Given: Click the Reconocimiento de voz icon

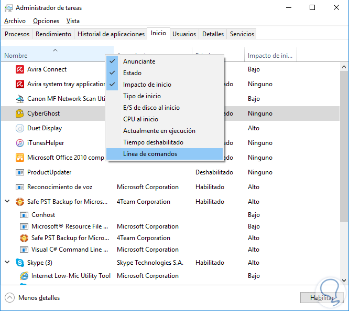Looking at the screenshot, I should click(20, 187).
